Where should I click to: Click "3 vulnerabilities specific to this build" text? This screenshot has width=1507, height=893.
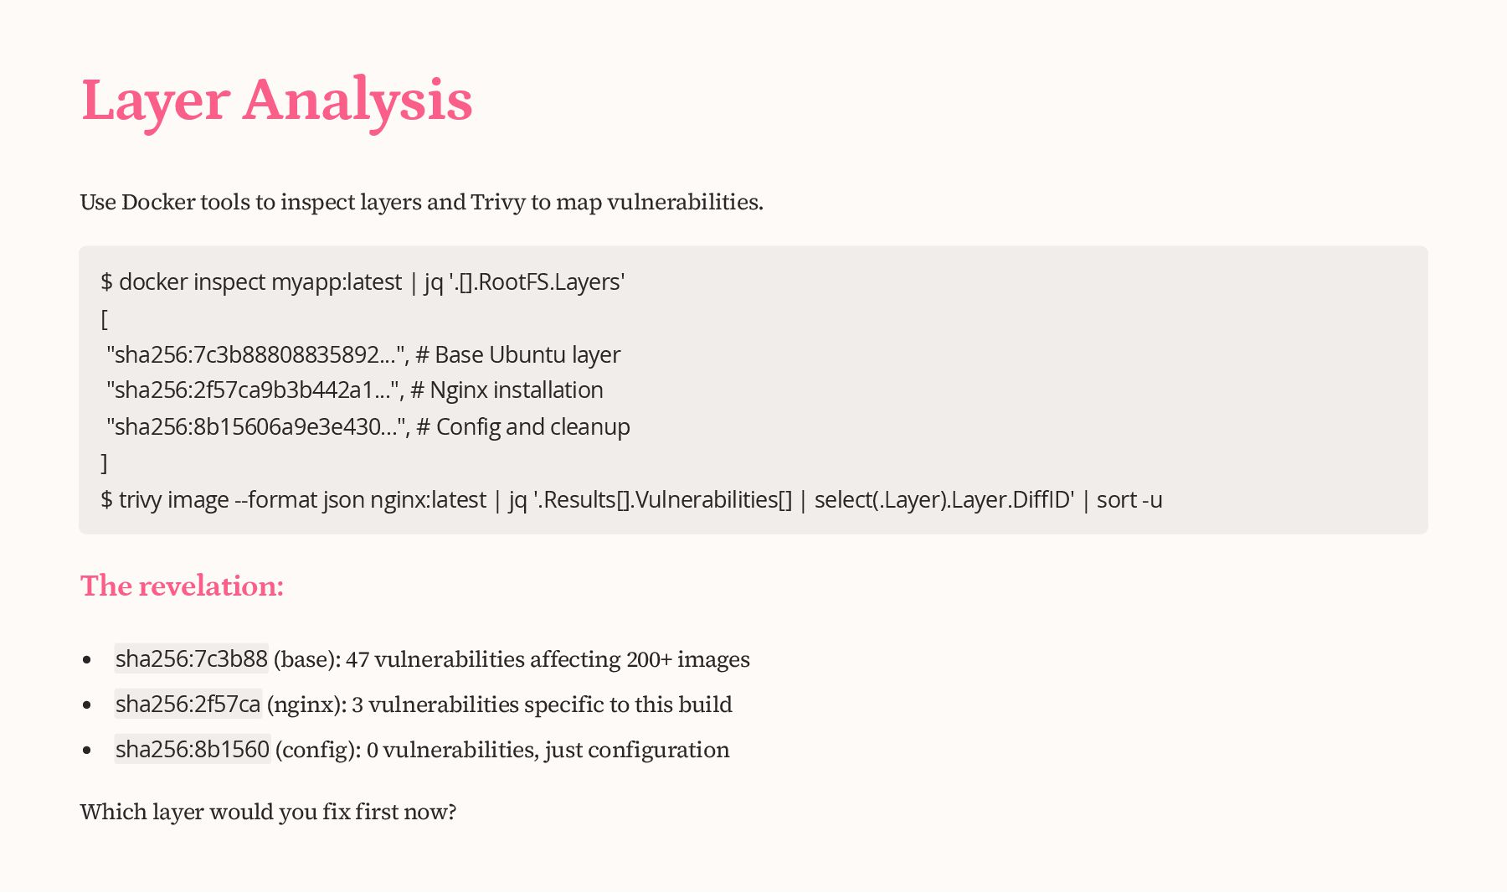pyautogui.click(x=542, y=705)
